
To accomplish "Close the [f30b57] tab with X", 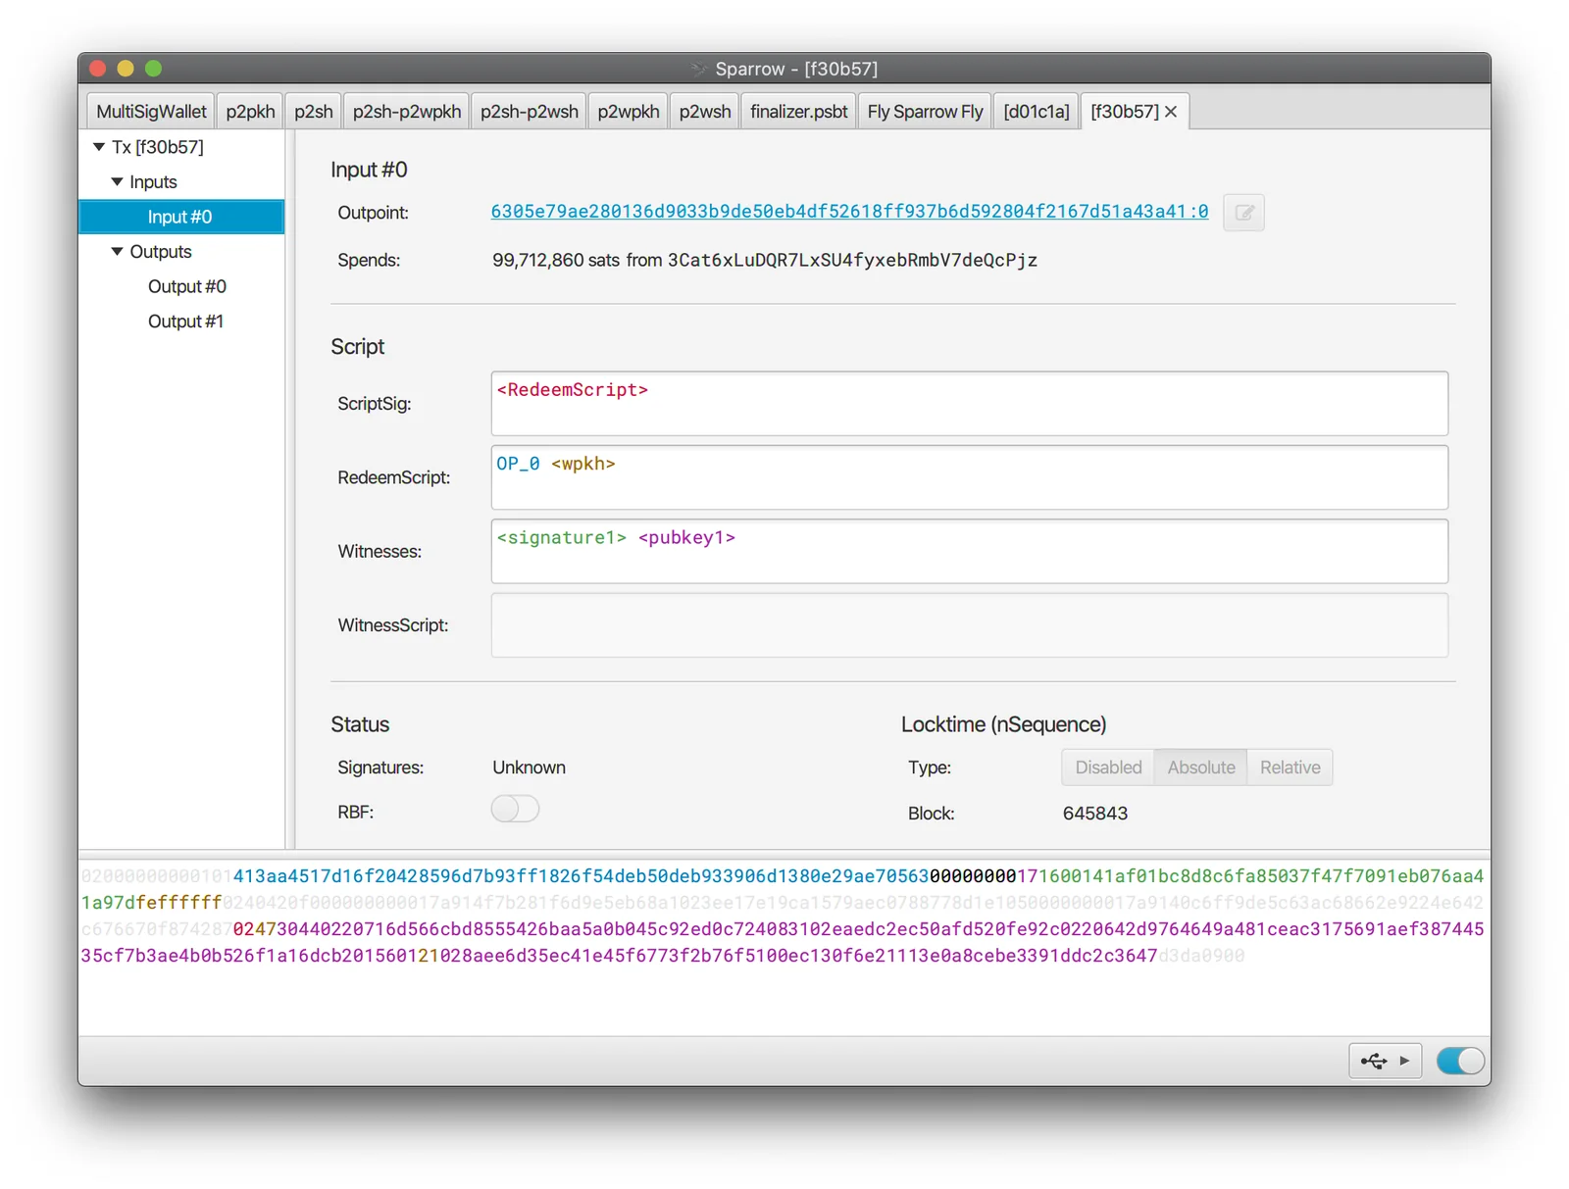I will pos(1171,112).
